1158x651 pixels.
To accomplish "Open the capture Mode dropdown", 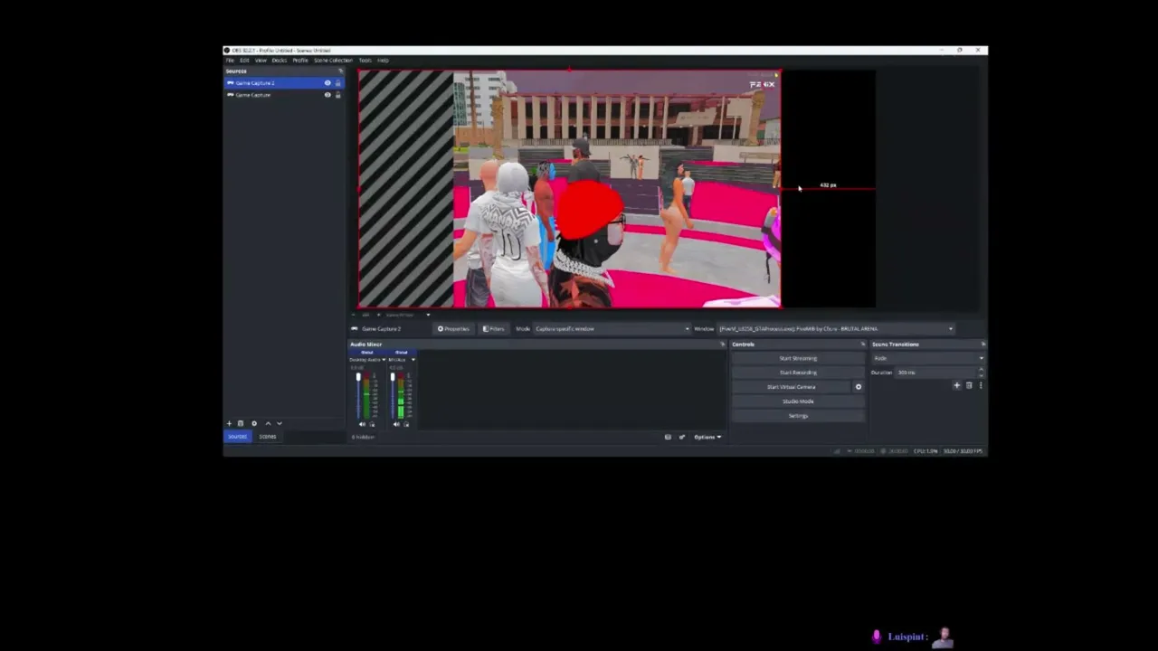I will [x=612, y=329].
